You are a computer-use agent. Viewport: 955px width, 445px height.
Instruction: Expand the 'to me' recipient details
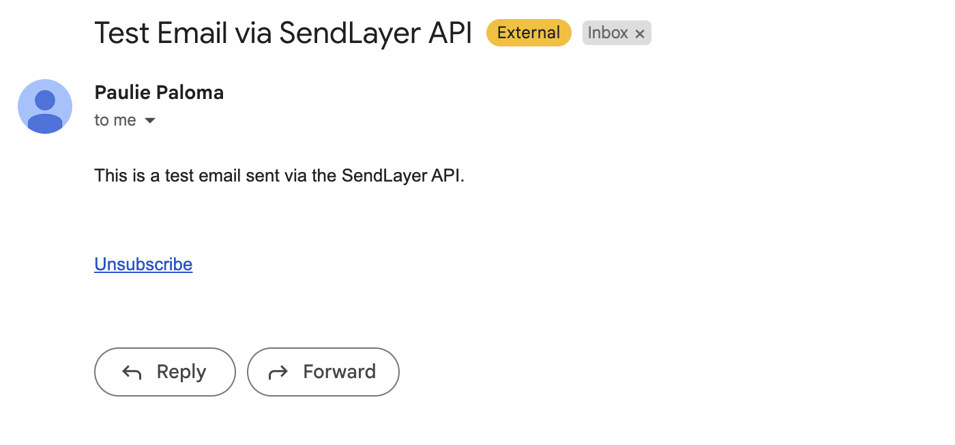pyautogui.click(x=115, y=120)
